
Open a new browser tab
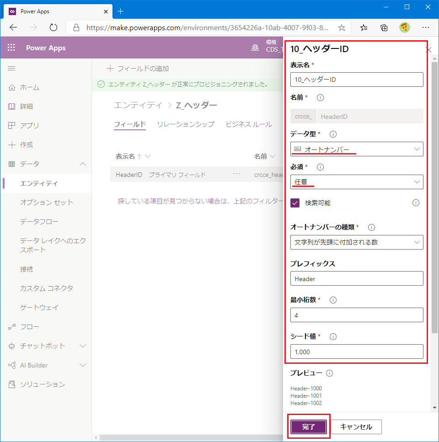(120, 11)
